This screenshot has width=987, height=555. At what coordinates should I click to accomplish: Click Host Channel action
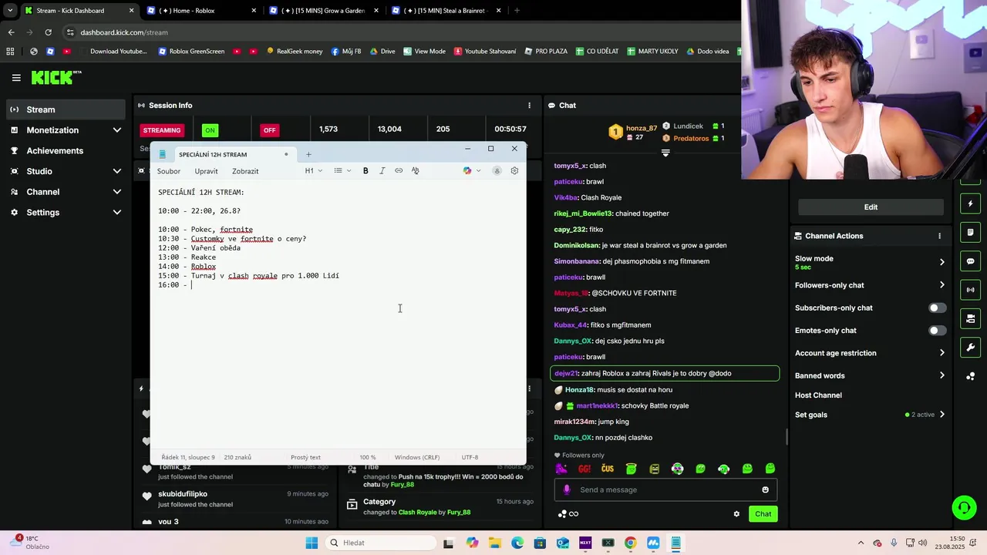[x=818, y=395]
